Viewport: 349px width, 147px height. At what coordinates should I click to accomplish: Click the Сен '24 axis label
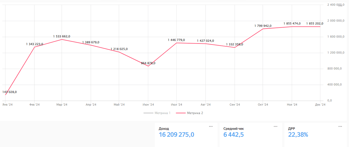pos(235,105)
